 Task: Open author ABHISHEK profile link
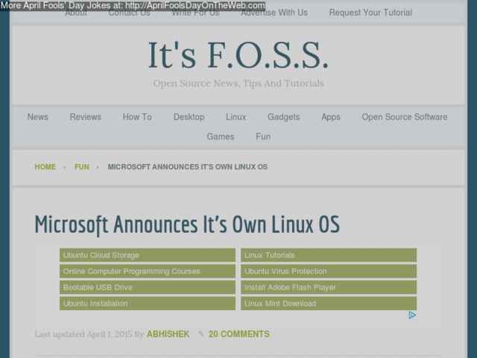tap(168, 334)
